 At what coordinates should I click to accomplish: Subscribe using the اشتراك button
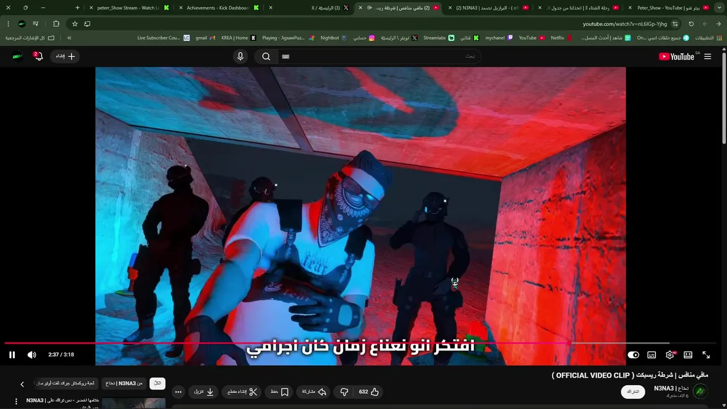coord(633,392)
